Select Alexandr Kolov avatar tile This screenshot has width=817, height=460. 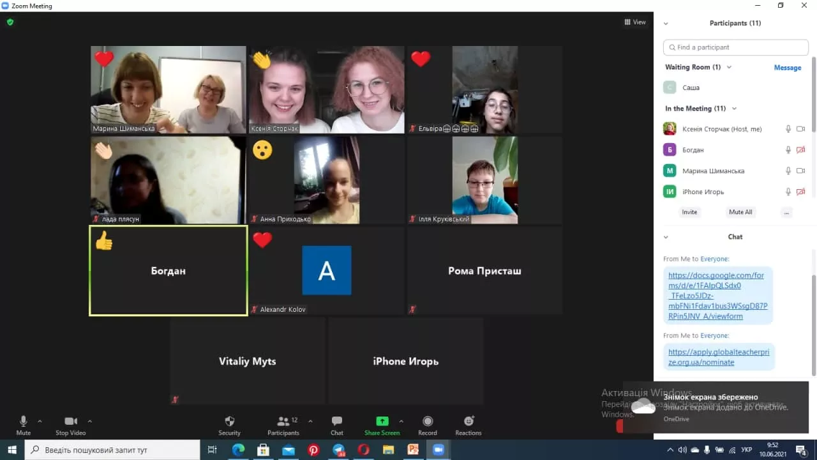tap(326, 271)
